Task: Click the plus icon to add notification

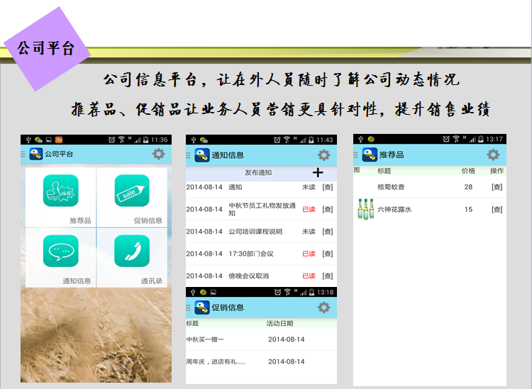Action: [x=318, y=172]
